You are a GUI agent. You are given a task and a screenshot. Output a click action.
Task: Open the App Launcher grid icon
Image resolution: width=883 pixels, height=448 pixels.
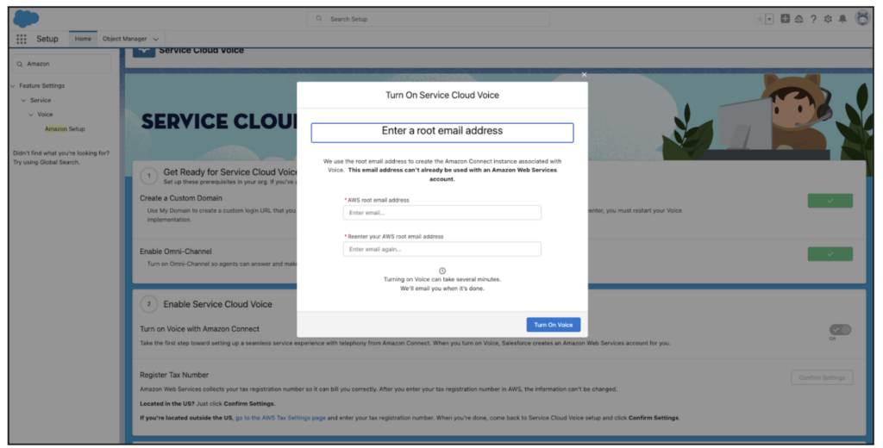tap(22, 39)
